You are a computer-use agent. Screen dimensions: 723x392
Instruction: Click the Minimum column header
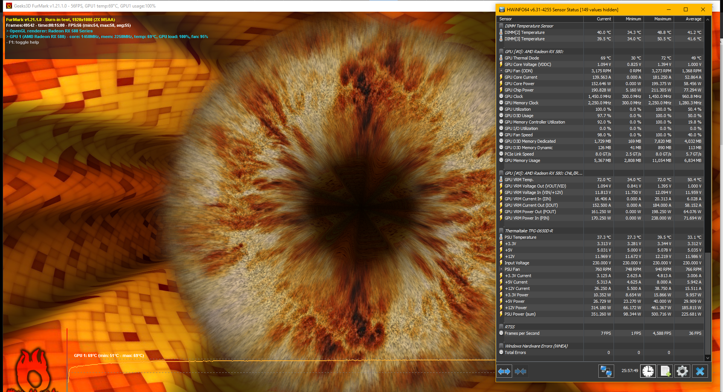(628, 19)
